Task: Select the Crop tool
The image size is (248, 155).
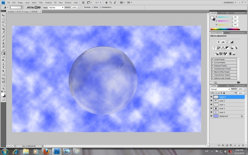Action: pyautogui.click(x=3, y=29)
